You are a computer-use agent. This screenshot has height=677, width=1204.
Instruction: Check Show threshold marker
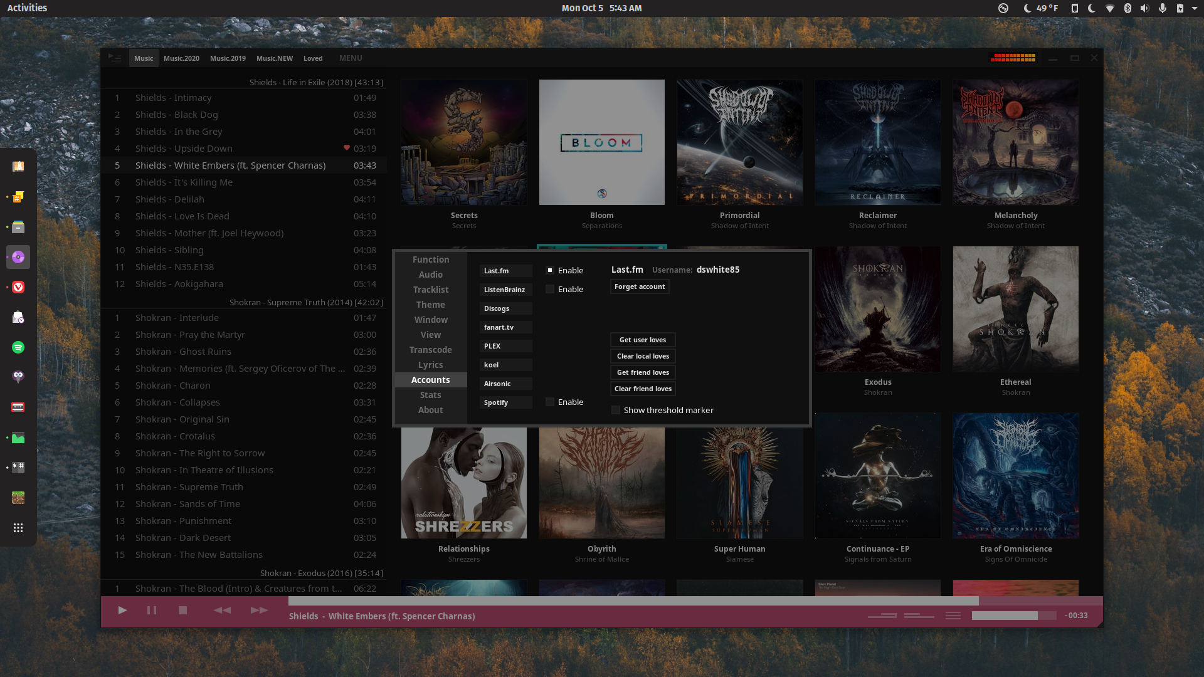coord(616,410)
